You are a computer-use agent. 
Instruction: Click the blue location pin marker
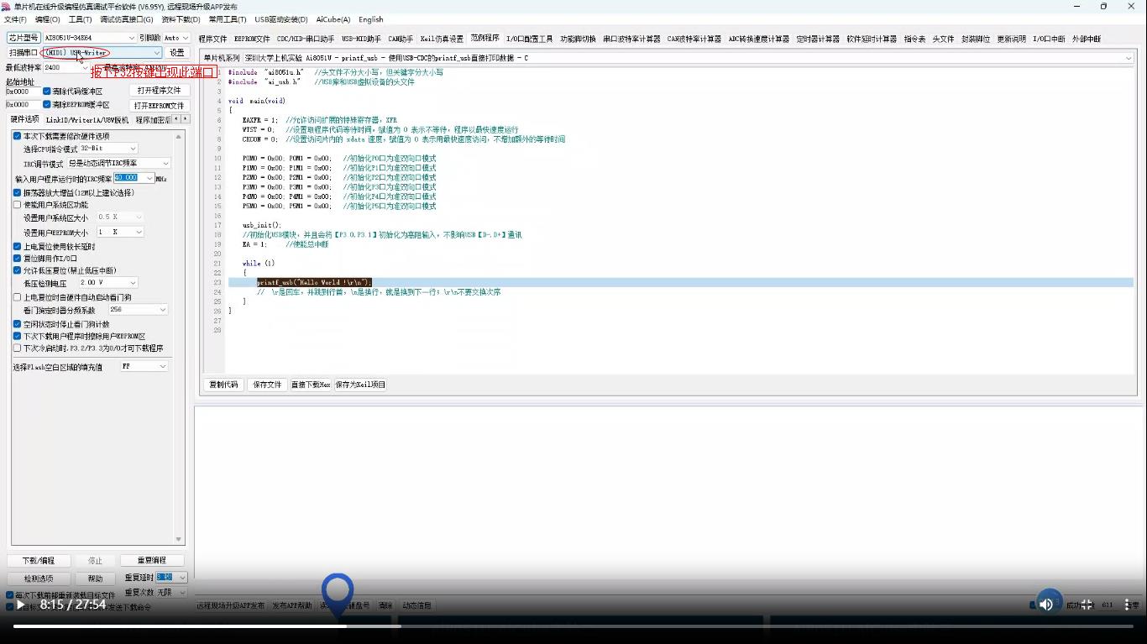(x=338, y=592)
